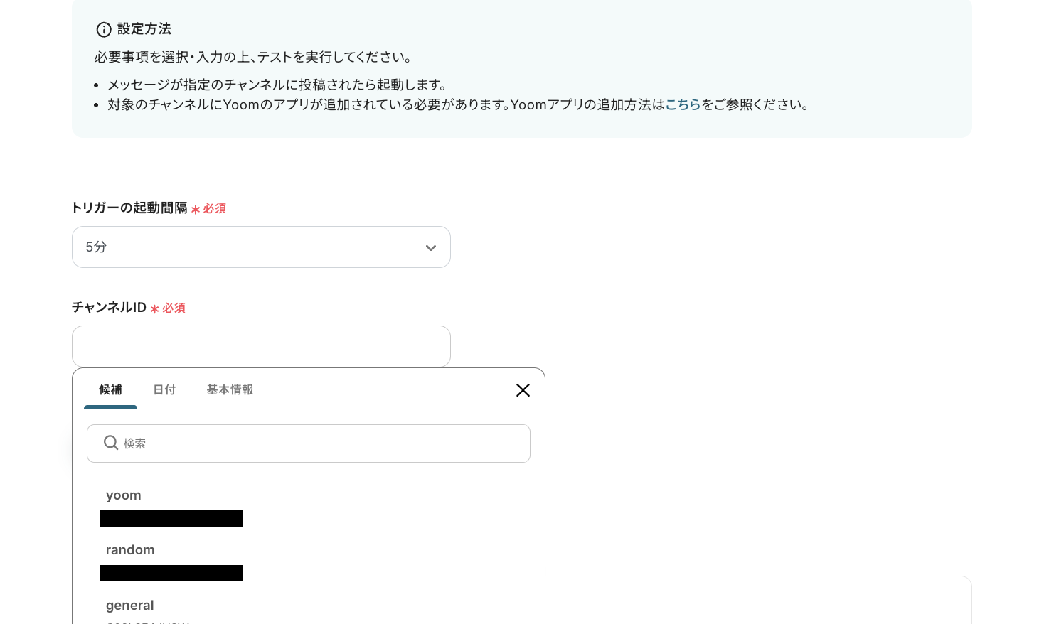This screenshot has width=1044, height=624.
Task: Open the こちら help link
Action: [x=682, y=104]
